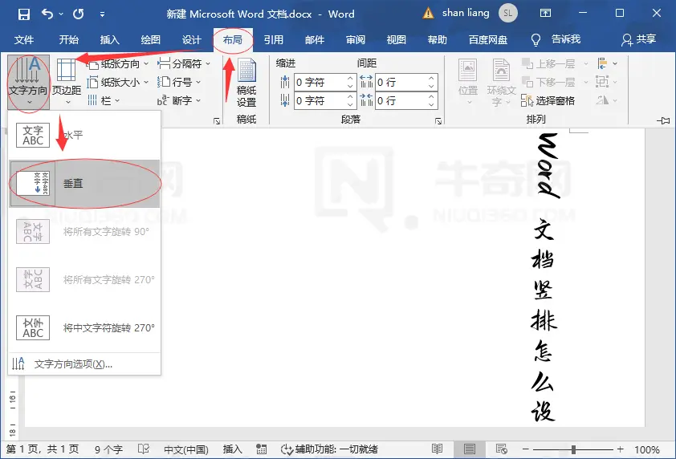Switch to the 帮助 tab
The width and height of the screenshot is (676, 459).
(x=438, y=40)
